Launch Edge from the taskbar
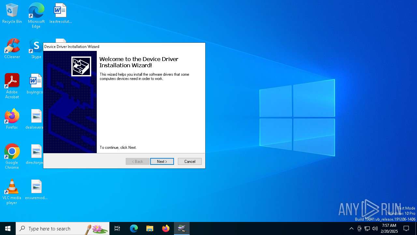417x235 pixels. coord(134,228)
